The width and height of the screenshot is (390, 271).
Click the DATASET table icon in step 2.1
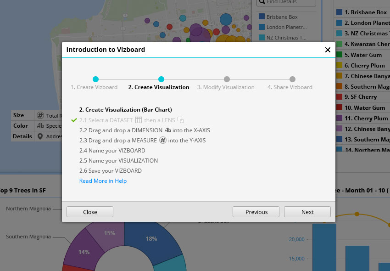point(139,120)
